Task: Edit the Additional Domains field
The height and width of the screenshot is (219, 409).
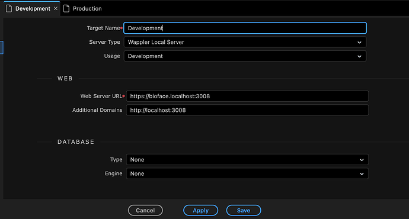Action: [247, 110]
